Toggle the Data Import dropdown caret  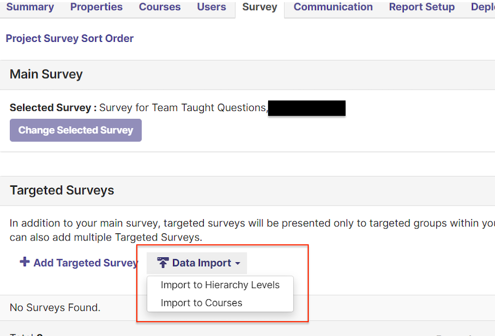238,264
